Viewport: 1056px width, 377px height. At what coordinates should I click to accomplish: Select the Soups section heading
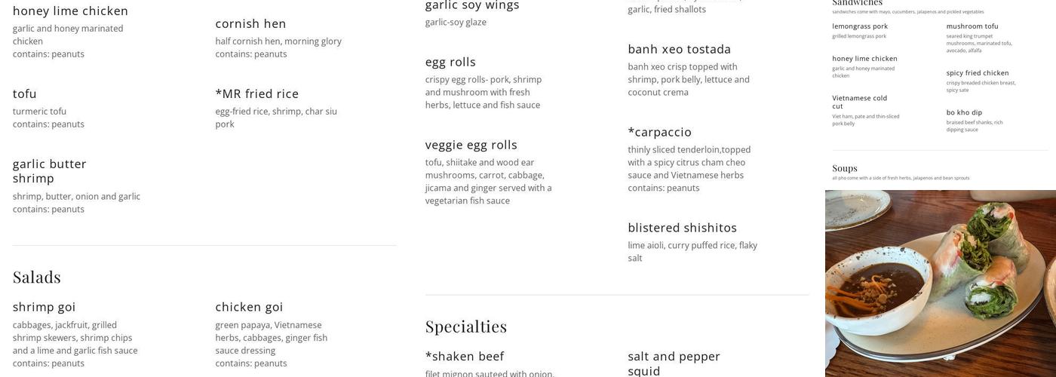(845, 168)
